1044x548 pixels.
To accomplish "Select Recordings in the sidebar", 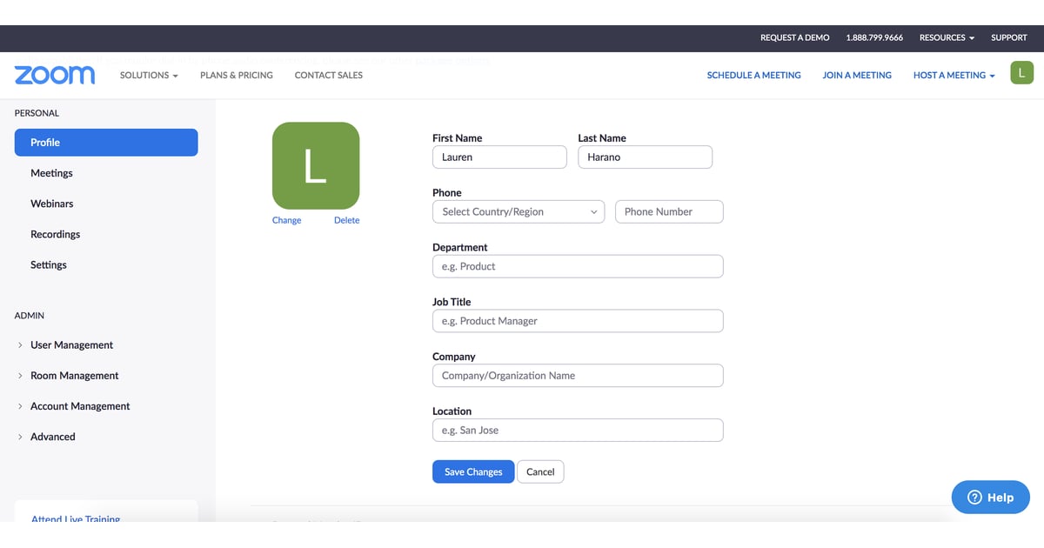I will [55, 233].
